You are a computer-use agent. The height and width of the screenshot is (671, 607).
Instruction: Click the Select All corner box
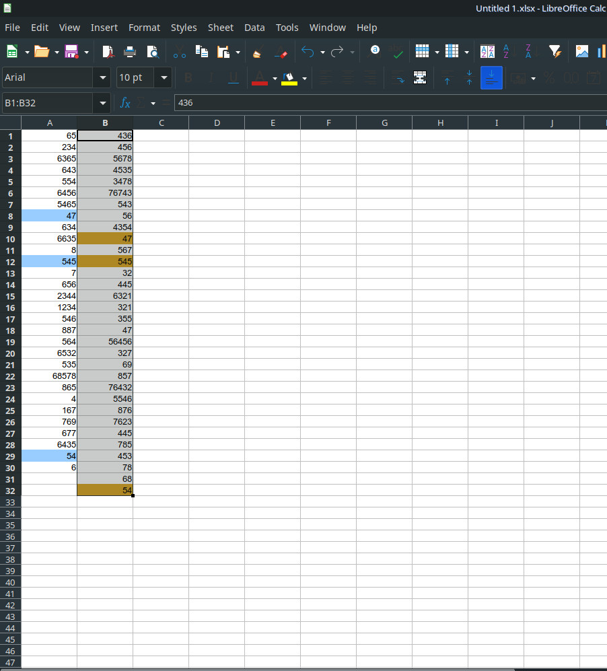[x=10, y=122]
